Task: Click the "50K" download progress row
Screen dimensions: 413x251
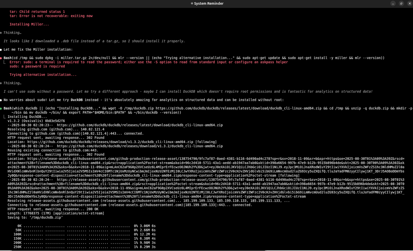Action: (x=85, y=230)
